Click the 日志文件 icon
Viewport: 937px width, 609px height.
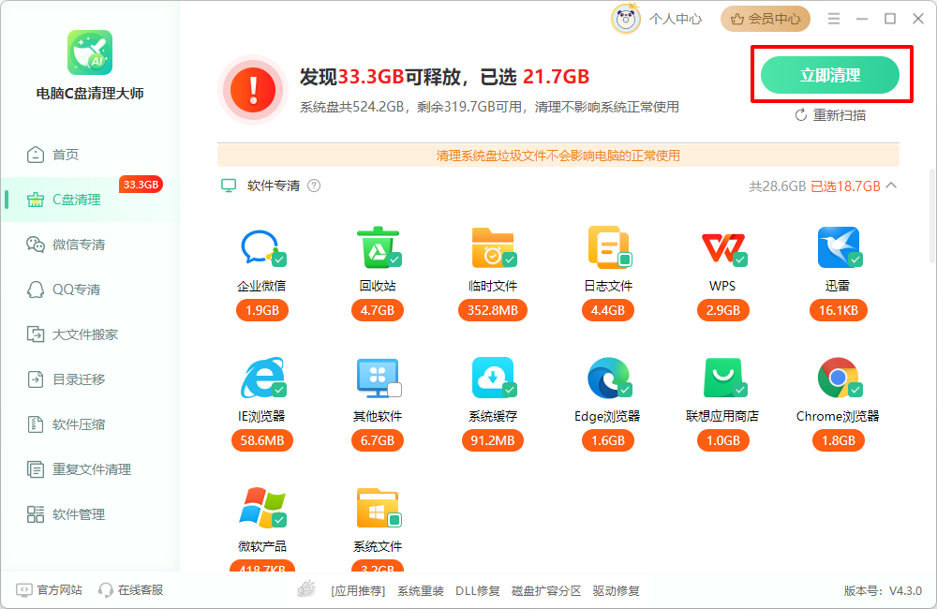[x=609, y=246]
